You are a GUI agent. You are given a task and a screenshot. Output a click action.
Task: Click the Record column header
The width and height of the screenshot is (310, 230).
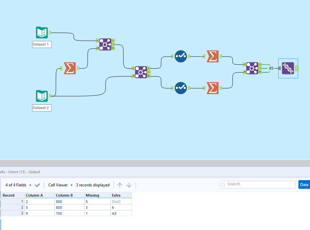click(x=13, y=195)
